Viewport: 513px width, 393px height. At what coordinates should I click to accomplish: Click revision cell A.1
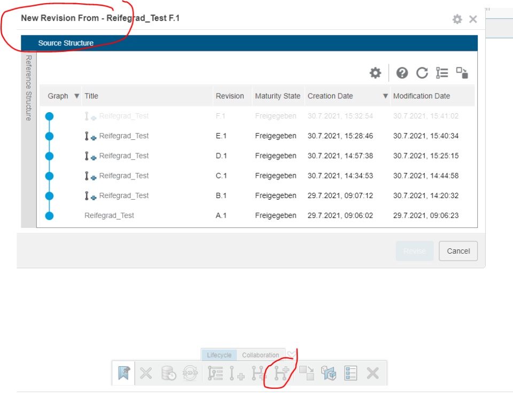coord(221,216)
